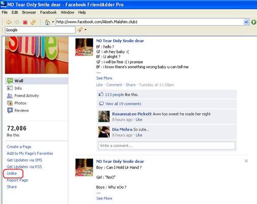Click the Google search input field
Screen dimensions: 257x204
point(40,30)
